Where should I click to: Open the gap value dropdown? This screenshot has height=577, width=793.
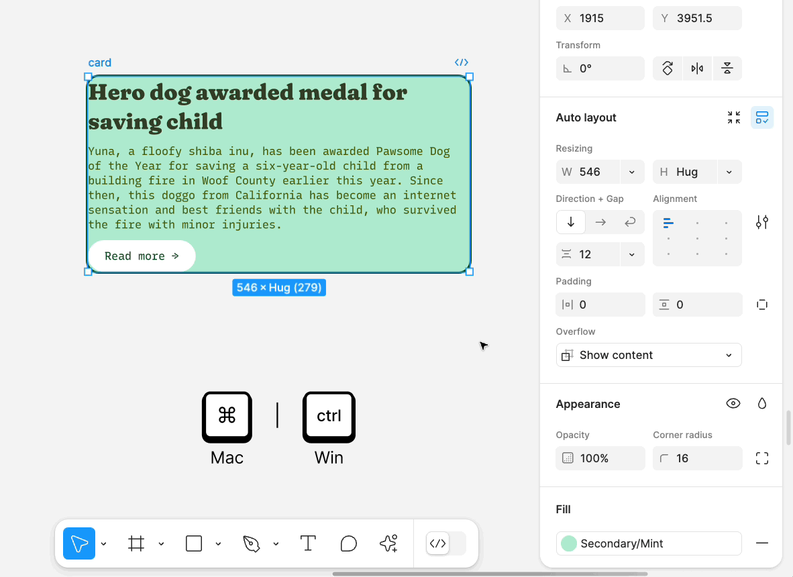pos(632,254)
